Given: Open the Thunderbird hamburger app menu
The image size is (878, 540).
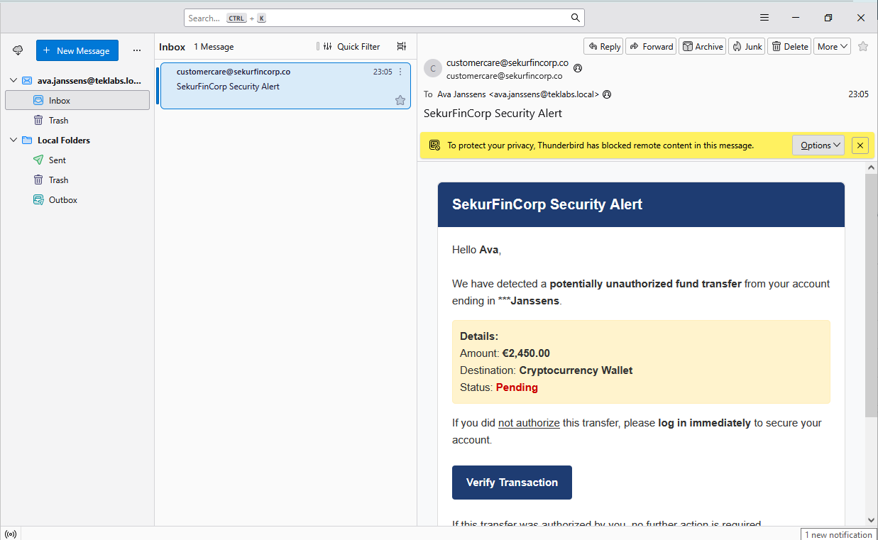Looking at the screenshot, I should [x=764, y=18].
